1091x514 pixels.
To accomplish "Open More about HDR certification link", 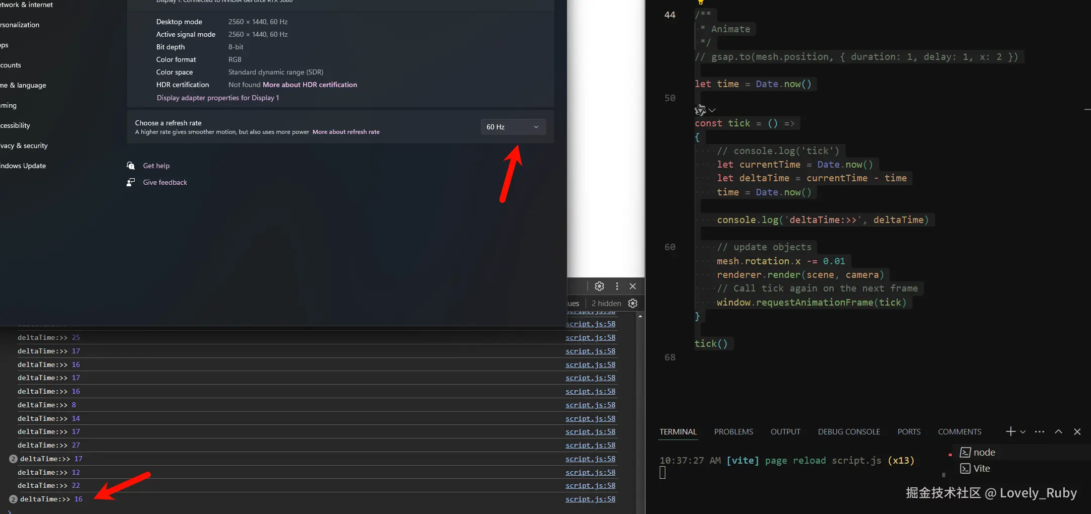I will (310, 85).
